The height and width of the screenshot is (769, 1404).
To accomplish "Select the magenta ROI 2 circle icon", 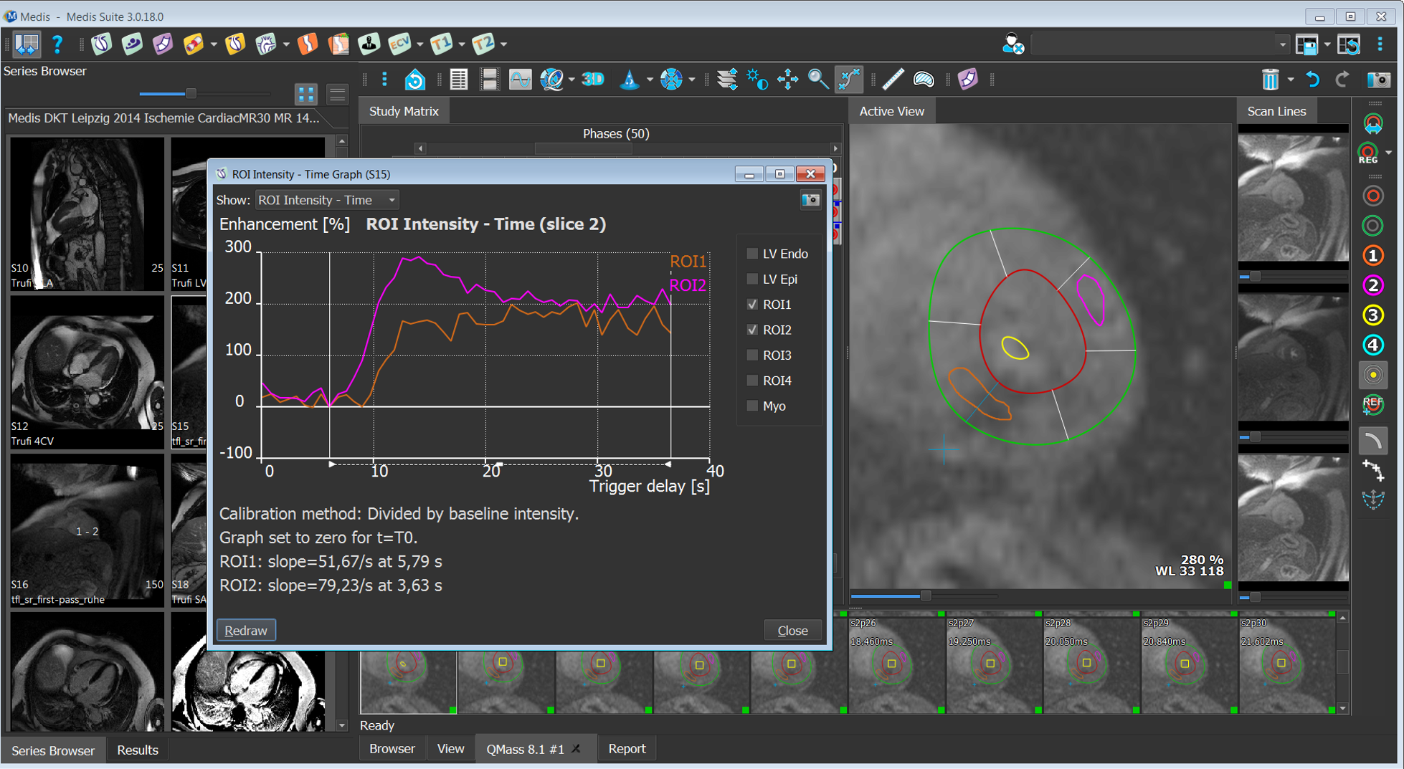I will [1372, 285].
